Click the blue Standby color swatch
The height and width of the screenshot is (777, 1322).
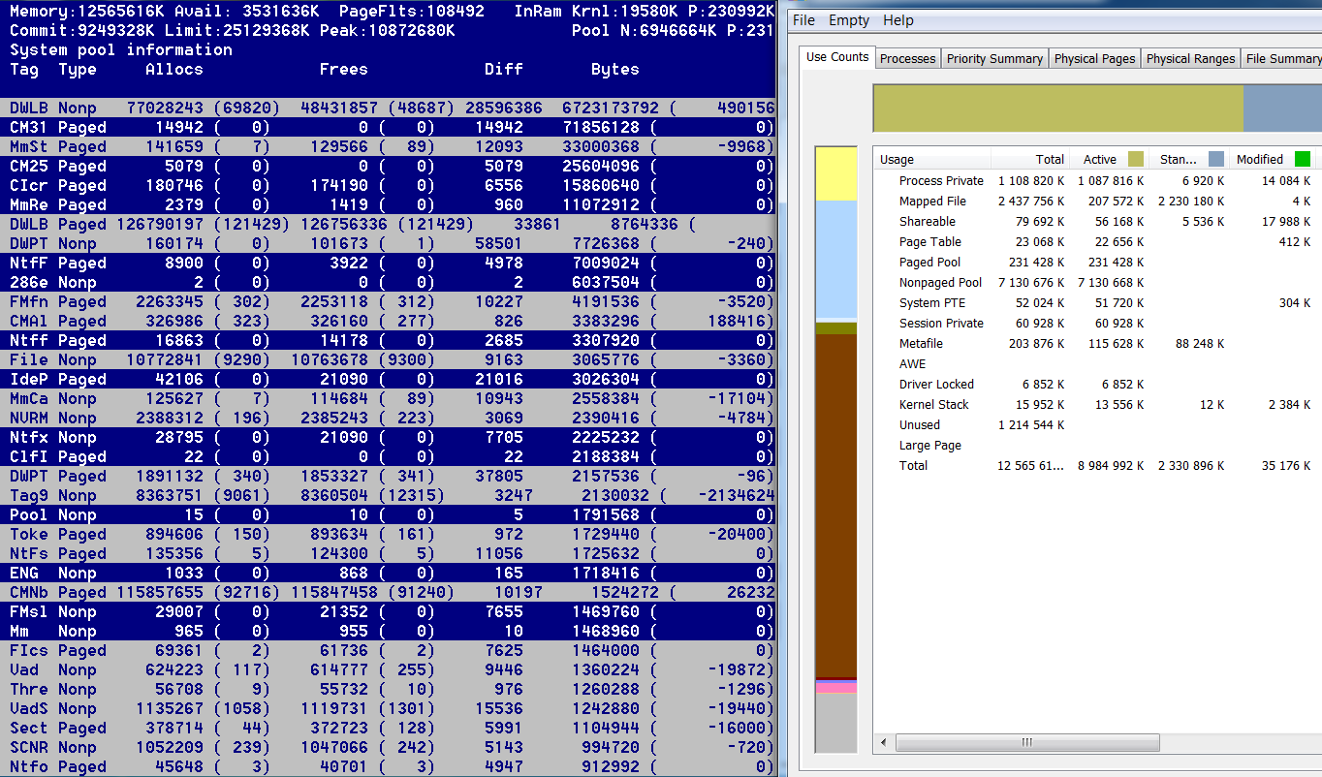pyautogui.click(x=1216, y=159)
